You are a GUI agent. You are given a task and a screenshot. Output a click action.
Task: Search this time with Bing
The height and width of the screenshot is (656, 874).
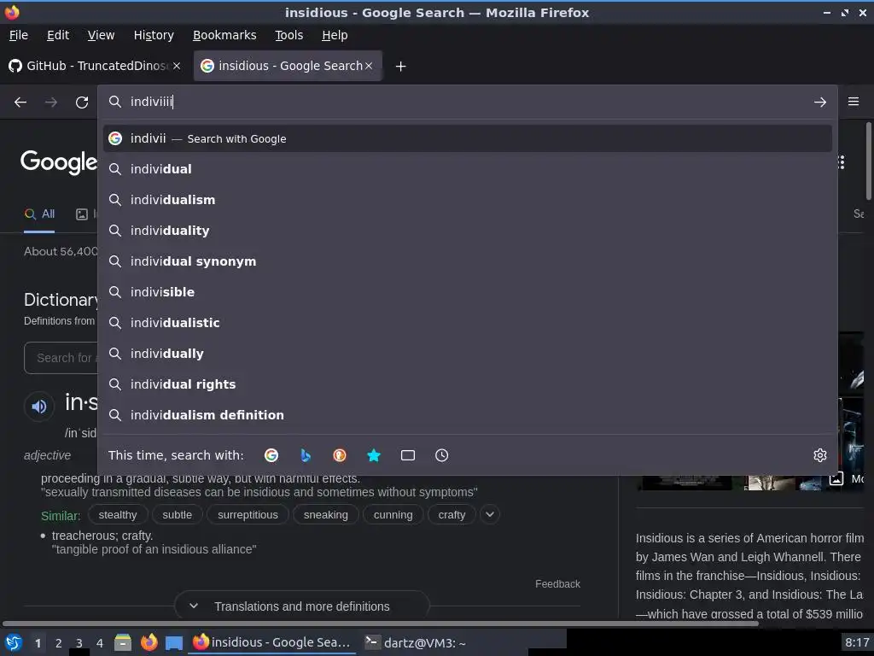click(x=306, y=455)
